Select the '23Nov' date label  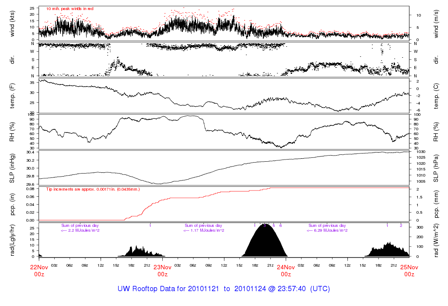coord(163,268)
